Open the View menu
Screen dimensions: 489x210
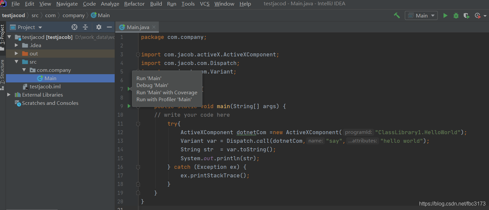[x=45, y=4]
